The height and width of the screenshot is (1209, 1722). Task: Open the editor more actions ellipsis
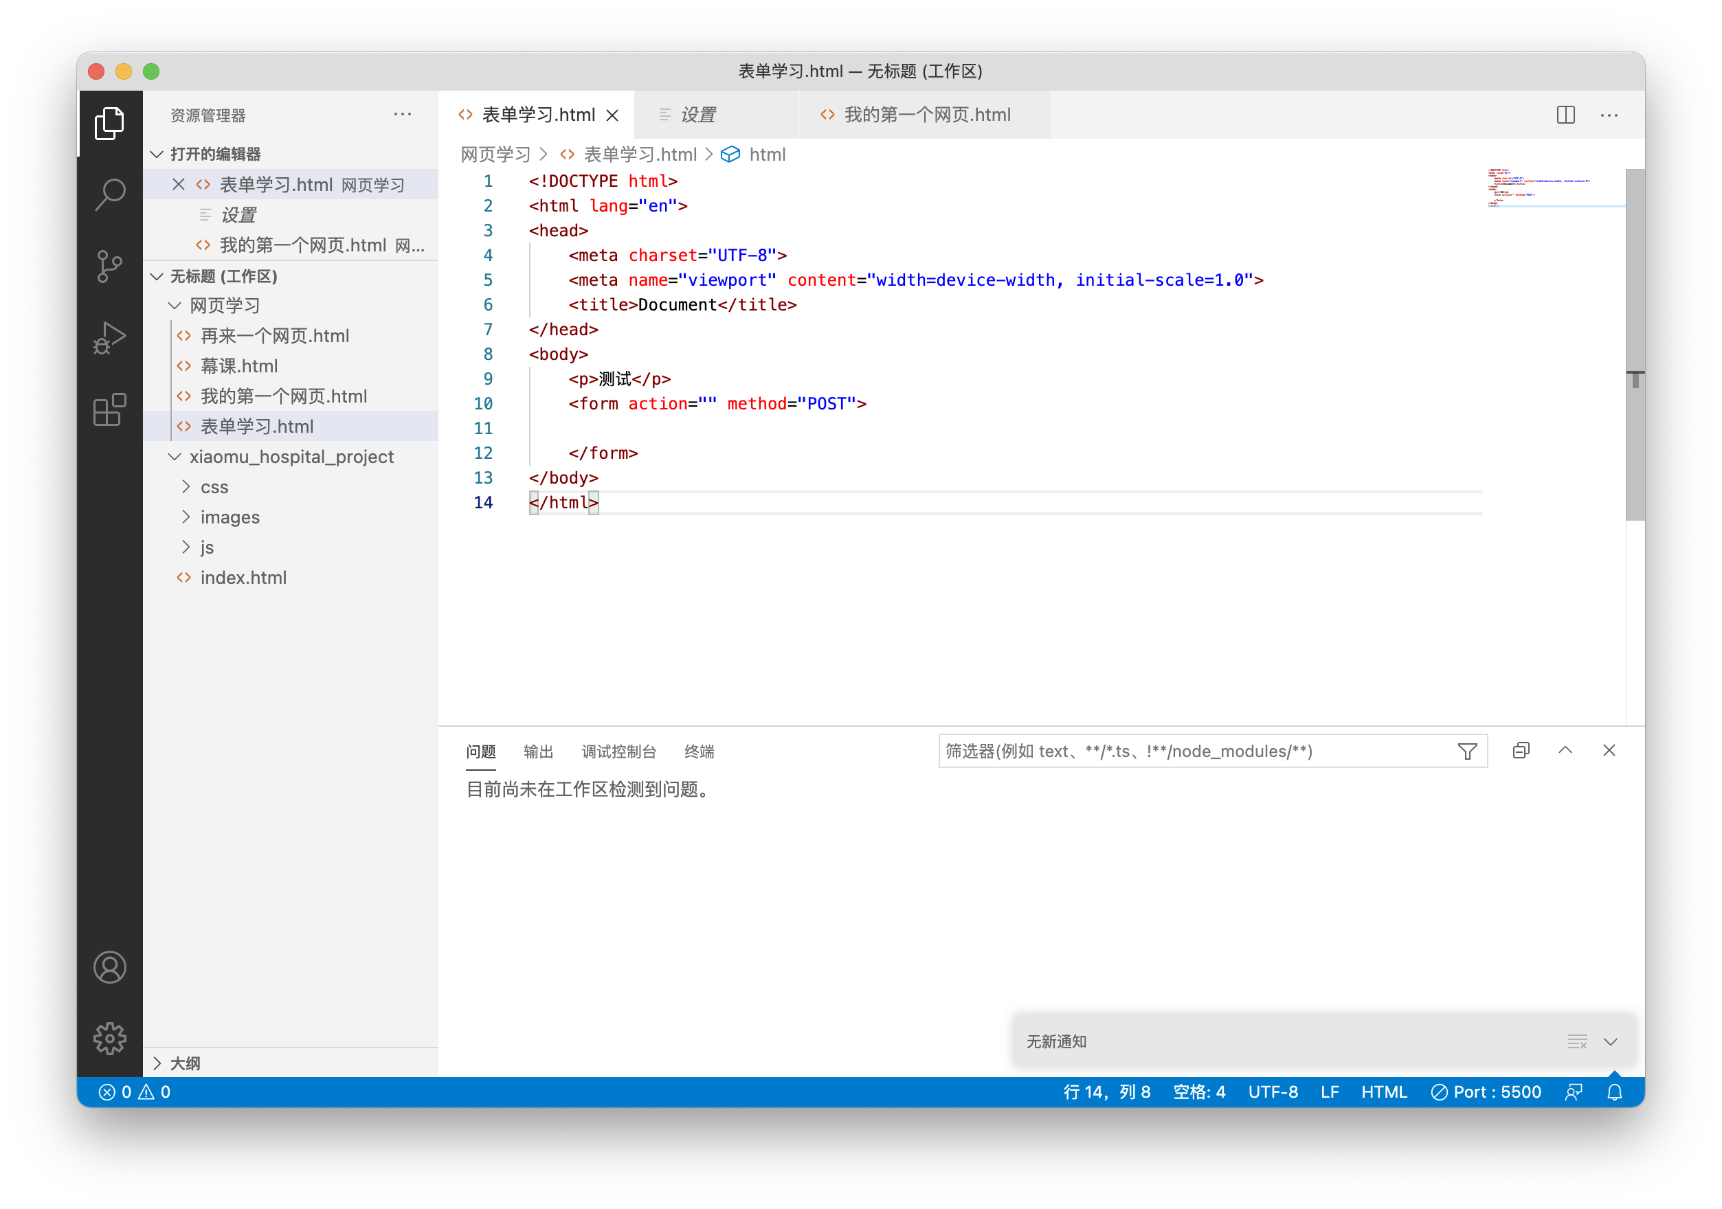point(1609,115)
